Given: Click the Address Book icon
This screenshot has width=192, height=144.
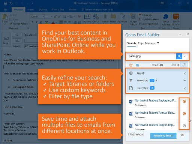Looking at the screenshot, I should point(87,16).
